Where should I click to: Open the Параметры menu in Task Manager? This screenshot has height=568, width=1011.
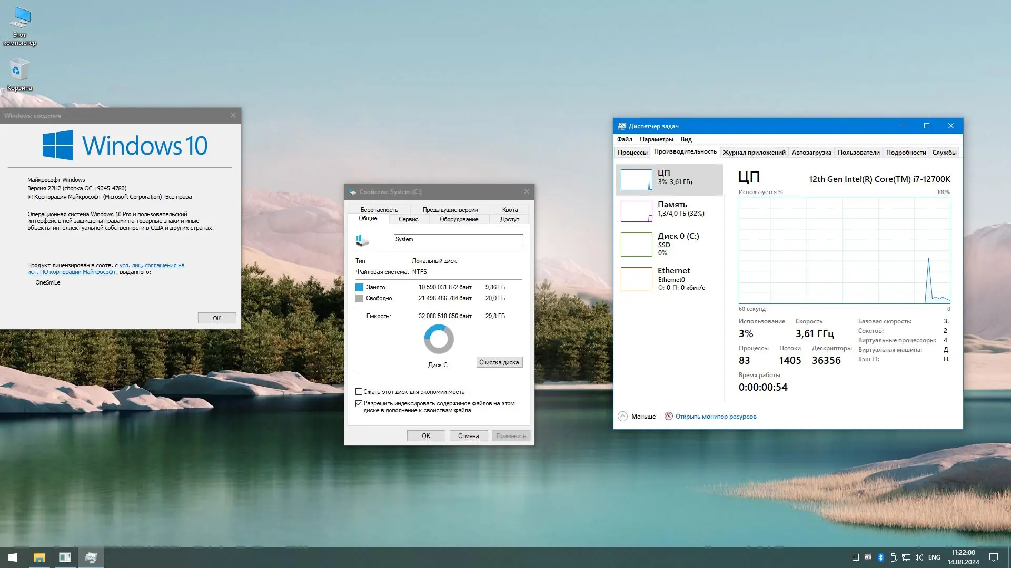pyautogui.click(x=656, y=139)
